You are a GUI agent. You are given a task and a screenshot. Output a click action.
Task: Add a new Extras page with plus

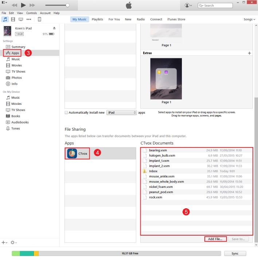(249, 53)
